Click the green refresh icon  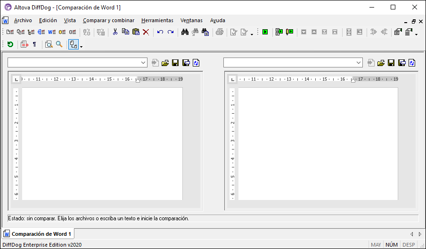[x=10, y=44]
